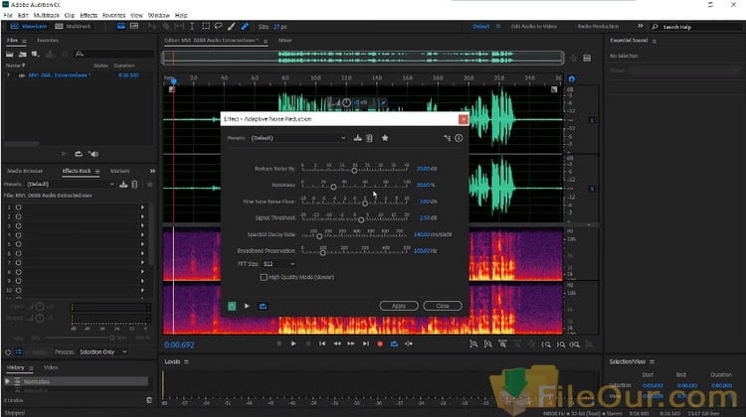
Task: Fast forward in transport bar
Action: point(351,344)
